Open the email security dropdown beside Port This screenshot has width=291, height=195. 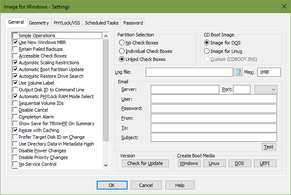coord(266,89)
